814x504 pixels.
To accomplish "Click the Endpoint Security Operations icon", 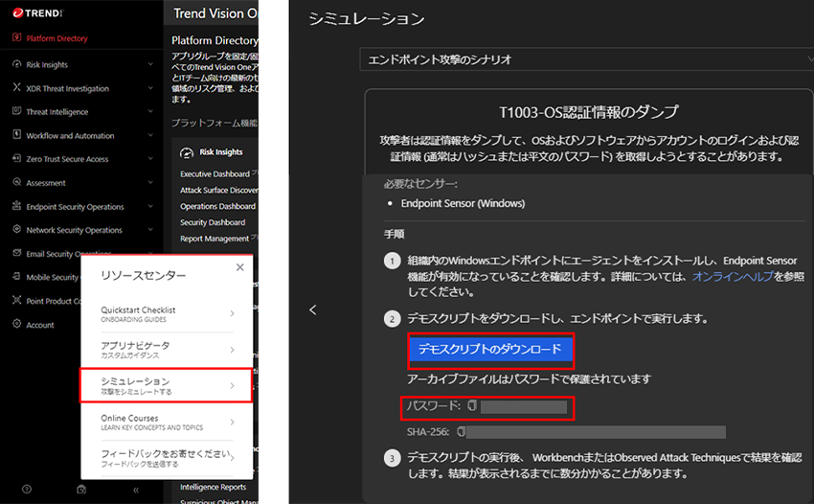I will click(16, 206).
